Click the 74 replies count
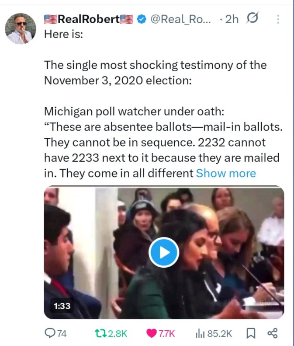Screen dimensions: 294x346 [62, 333]
